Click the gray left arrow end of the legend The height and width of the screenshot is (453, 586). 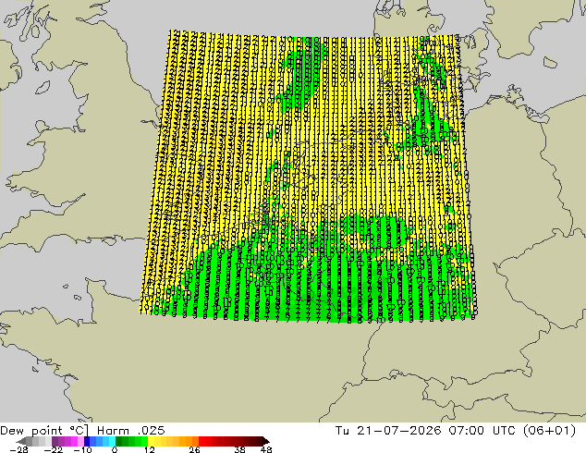20,441
